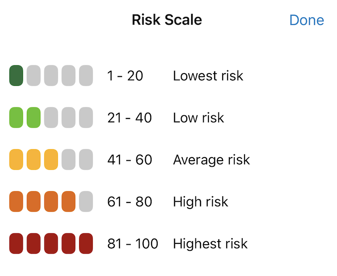This screenshot has width=337, height=276.
Task: Click the first light green Low risk block
Action: 16,118
